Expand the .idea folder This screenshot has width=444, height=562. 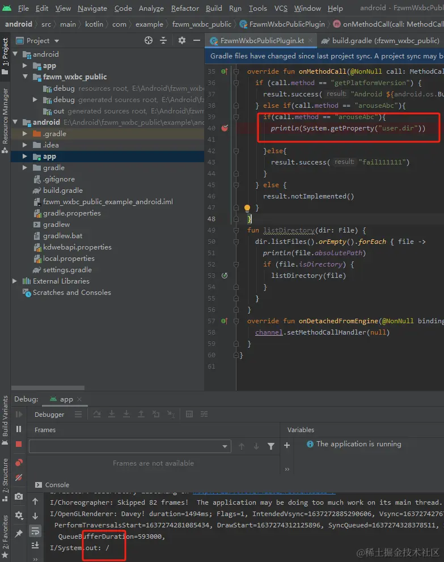coord(25,145)
